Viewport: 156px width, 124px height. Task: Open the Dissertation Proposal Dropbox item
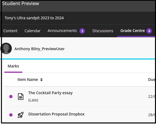click(56, 114)
